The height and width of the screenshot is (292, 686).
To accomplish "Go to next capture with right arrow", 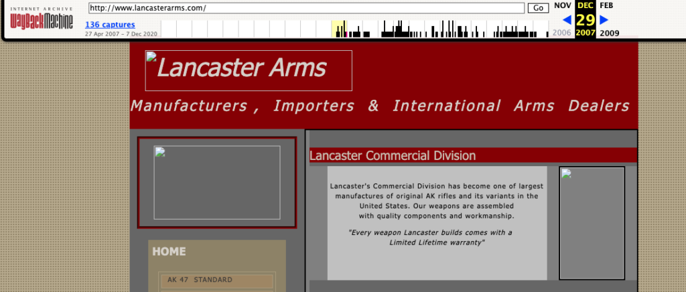I will pos(604,19).
